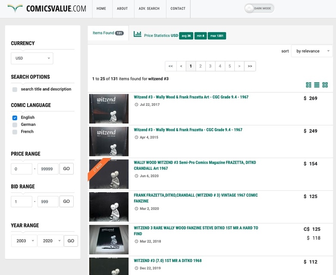Open thumbnail of the C$ 125 listing

[x=109, y=239]
